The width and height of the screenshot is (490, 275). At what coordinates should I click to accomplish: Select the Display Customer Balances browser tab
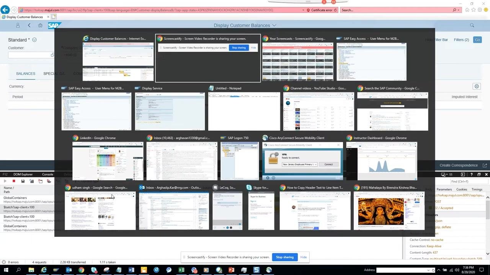click(x=25, y=17)
